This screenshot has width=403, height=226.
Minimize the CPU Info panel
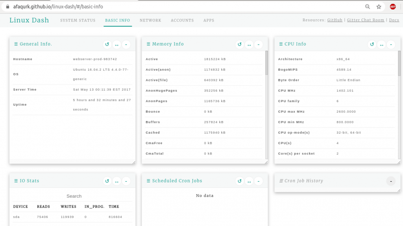coord(391,44)
